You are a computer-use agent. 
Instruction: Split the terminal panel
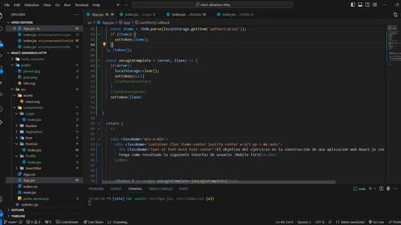(x=381, y=189)
